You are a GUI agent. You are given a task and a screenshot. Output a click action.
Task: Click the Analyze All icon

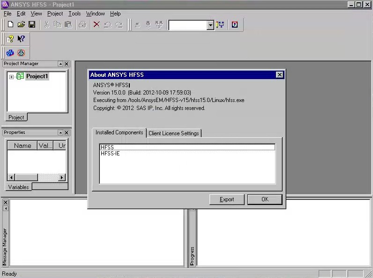point(148,24)
